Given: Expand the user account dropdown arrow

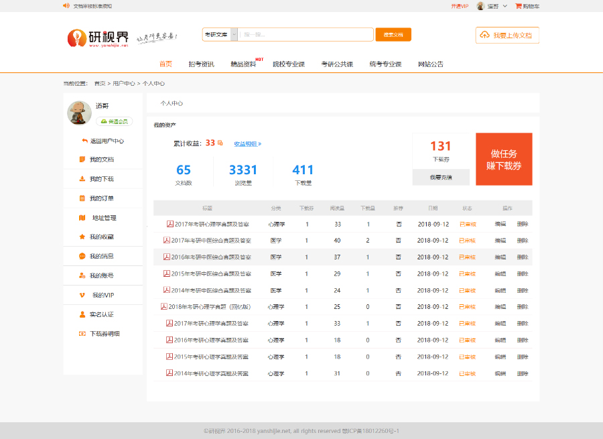Looking at the screenshot, I should point(505,6).
